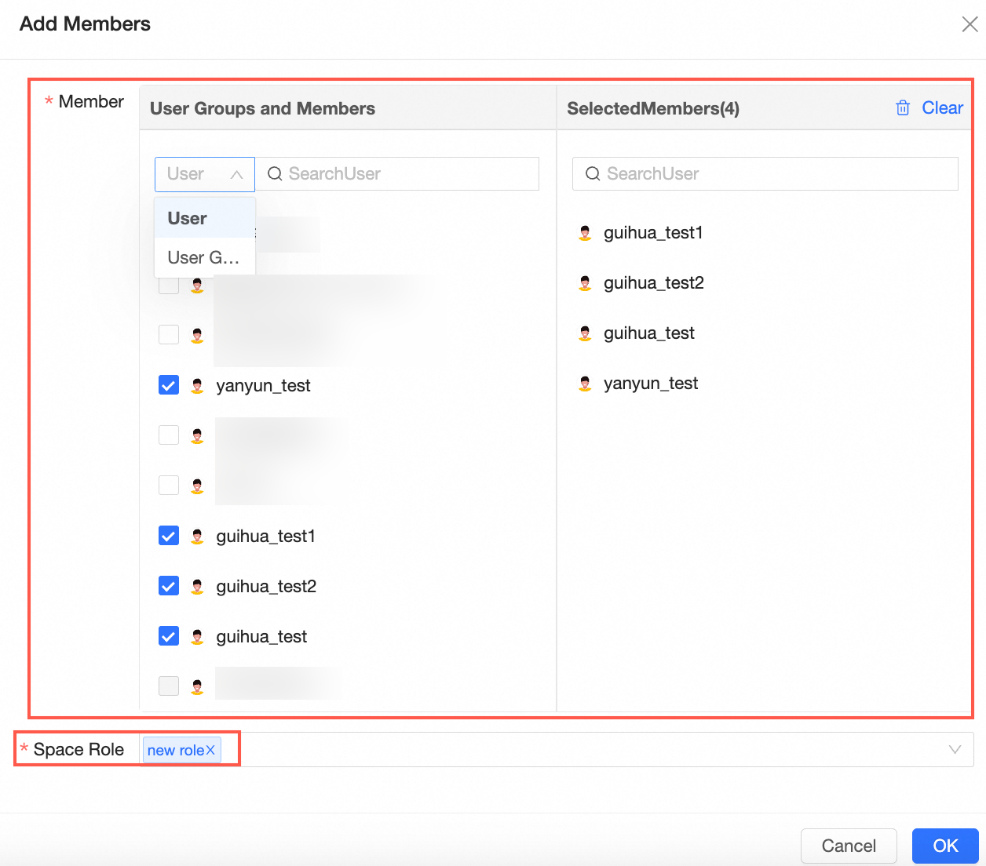Remove the 'new role' tag using its X
This screenshot has width=986, height=866.
[210, 750]
